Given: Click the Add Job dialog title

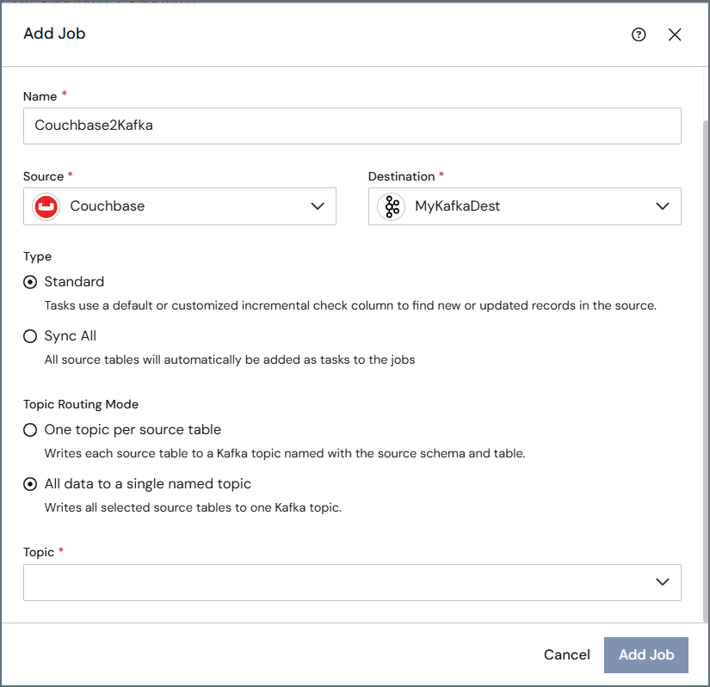Looking at the screenshot, I should (x=54, y=34).
